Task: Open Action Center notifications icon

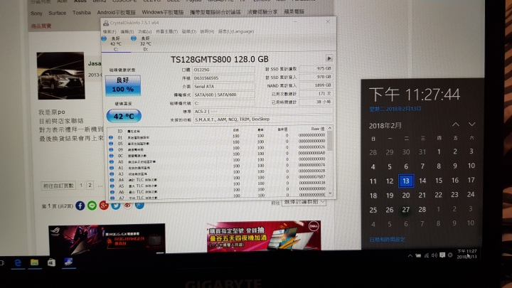Action: coord(442,255)
